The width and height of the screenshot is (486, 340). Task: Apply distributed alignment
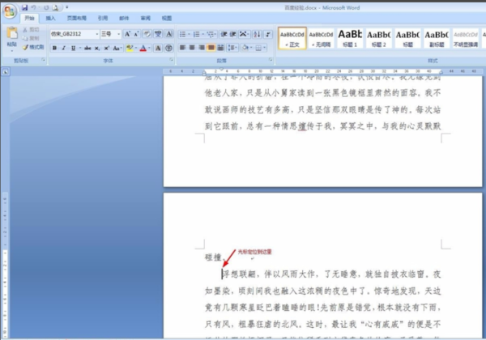(x=220, y=48)
